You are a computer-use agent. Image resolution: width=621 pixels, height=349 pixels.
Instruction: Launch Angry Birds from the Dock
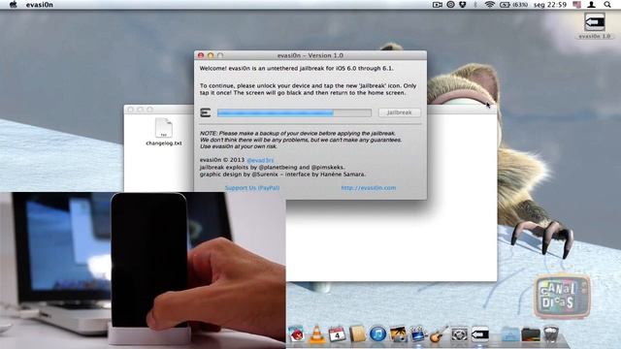coord(296,334)
